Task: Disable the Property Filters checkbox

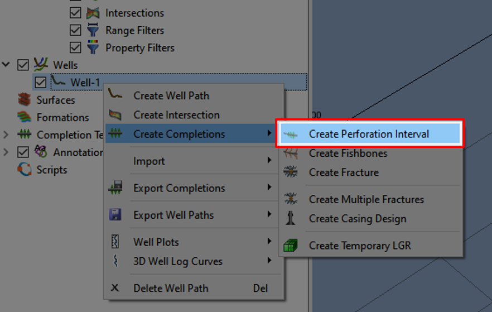Action: coord(75,47)
